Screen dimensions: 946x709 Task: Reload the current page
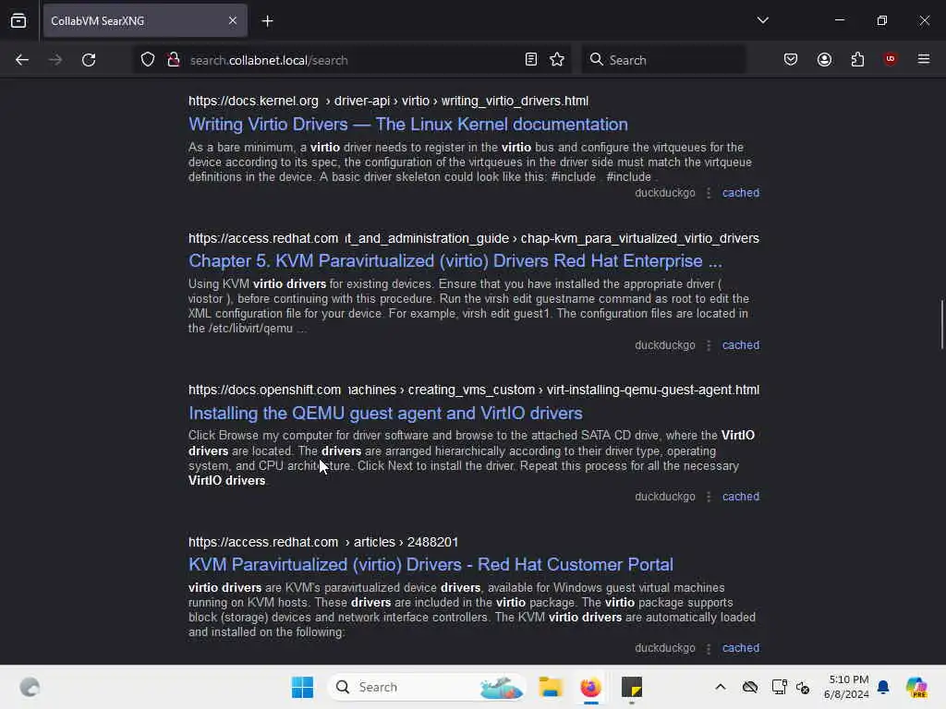point(89,60)
